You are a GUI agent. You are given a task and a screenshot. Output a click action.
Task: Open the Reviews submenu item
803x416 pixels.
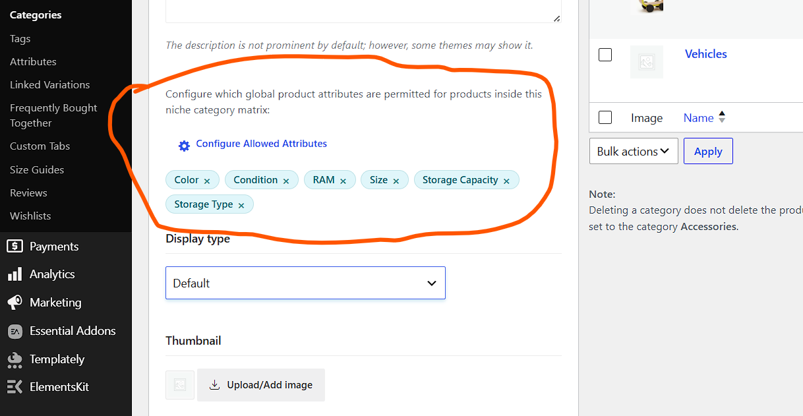pyautogui.click(x=28, y=193)
